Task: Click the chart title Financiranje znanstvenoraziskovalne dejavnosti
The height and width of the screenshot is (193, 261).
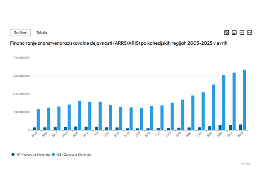Action: point(119,43)
